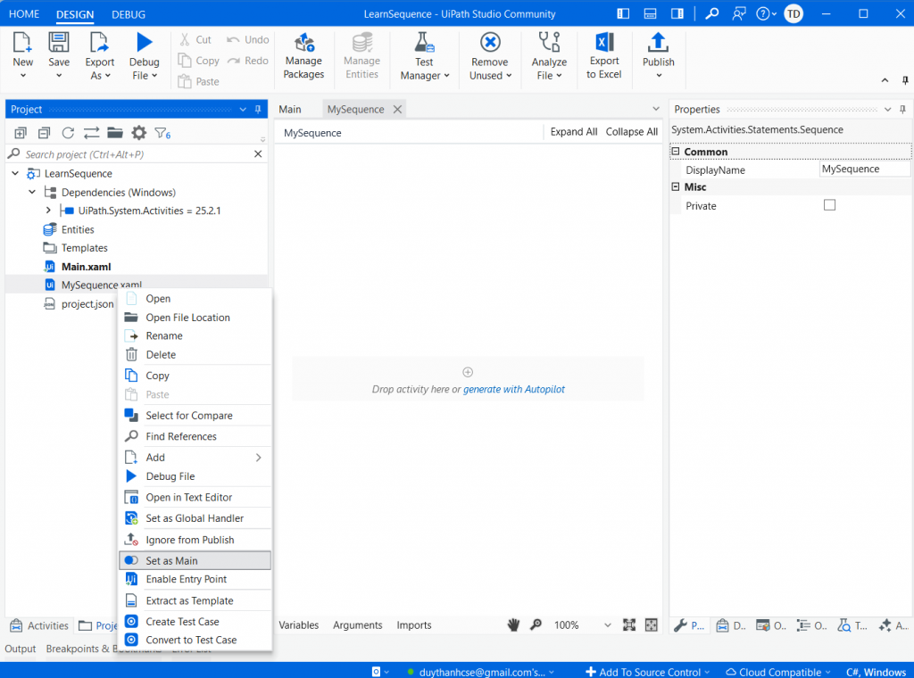Screen dimensions: 914x678
Task: Toggle the Private checkbox
Action: point(829,205)
